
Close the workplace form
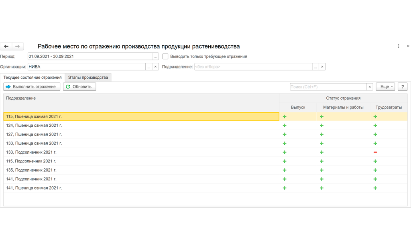408,46
